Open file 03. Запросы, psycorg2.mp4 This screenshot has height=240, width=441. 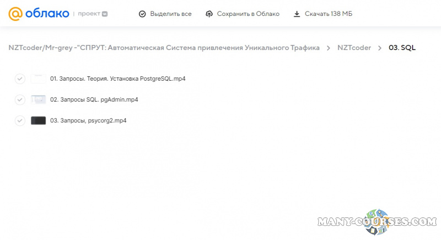pyautogui.click(x=88, y=120)
